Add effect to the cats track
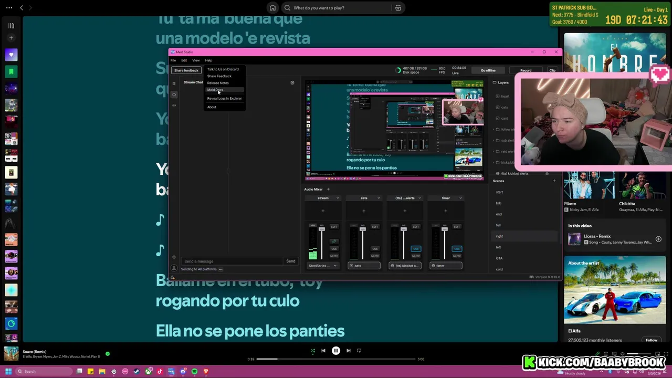The width and height of the screenshot is (672, 378). (x=364, y=211)
